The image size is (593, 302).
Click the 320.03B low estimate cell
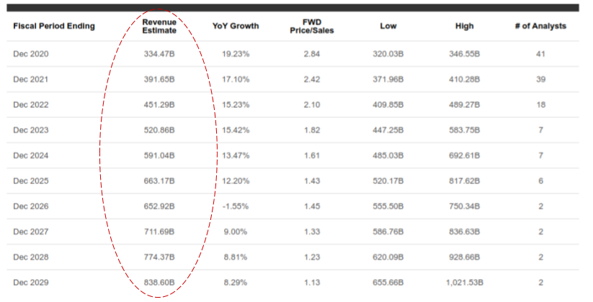[388, 54]
